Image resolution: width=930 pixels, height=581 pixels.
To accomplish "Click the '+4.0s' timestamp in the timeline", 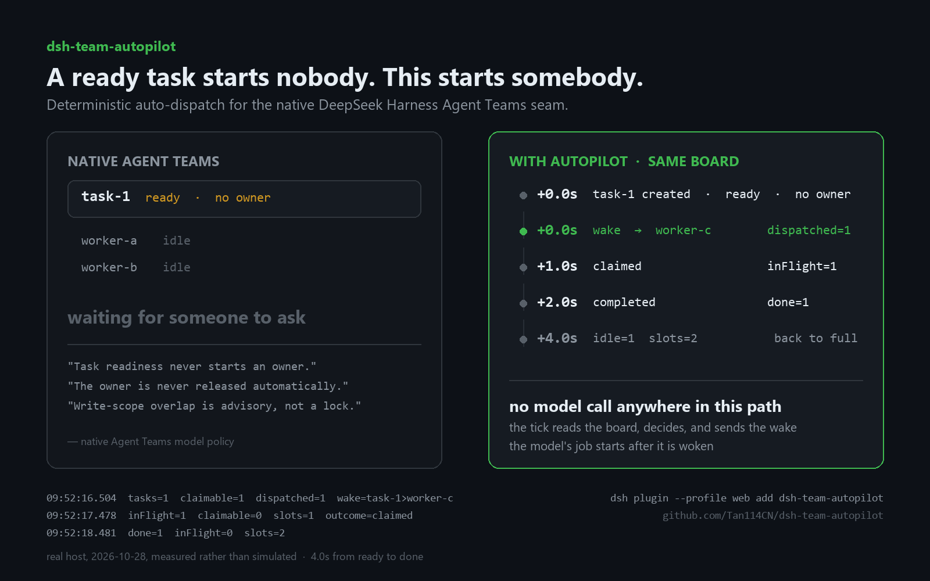I will click(557, 338).
